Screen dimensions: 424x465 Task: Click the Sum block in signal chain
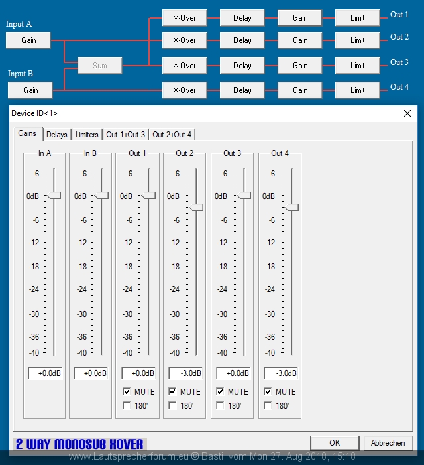(x=100, y=66)
